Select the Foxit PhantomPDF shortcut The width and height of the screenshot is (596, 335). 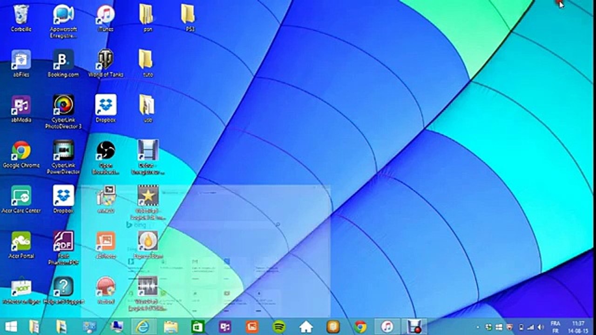[x=63, y=248]
